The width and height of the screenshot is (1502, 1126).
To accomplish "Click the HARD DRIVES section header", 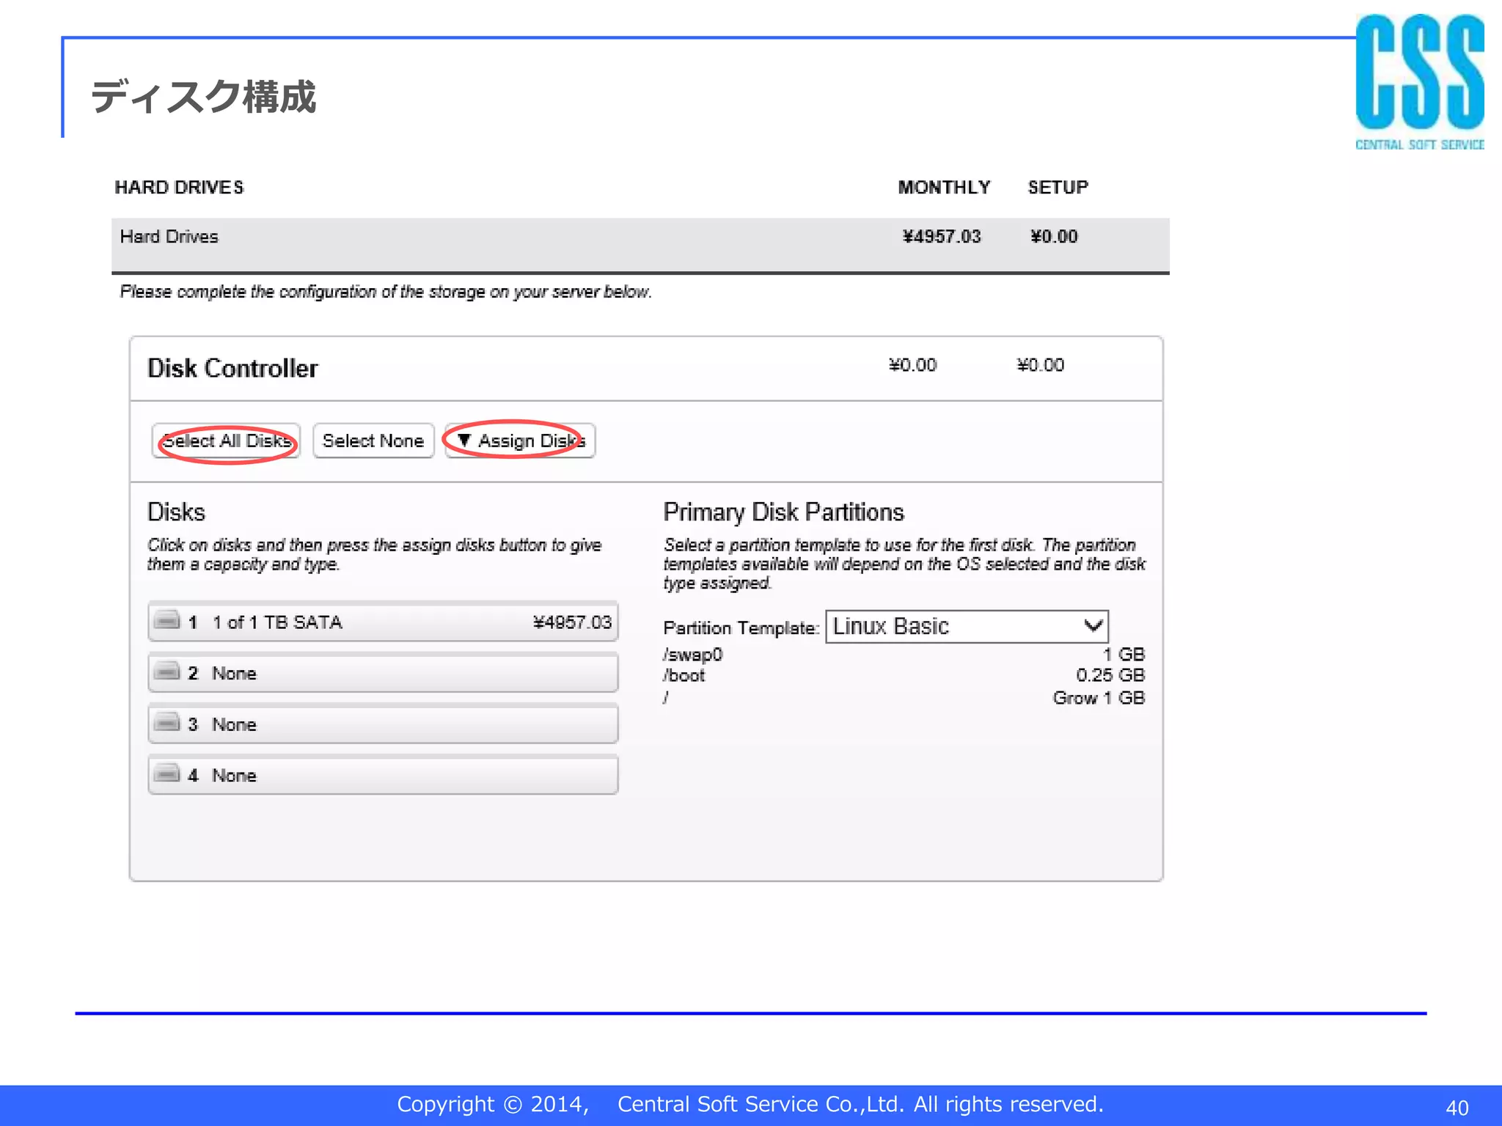I will (x=179, y=188).
